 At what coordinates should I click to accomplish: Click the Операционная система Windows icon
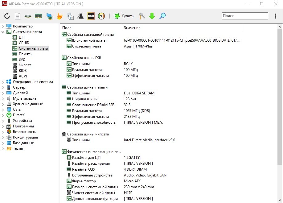point(9,82)
